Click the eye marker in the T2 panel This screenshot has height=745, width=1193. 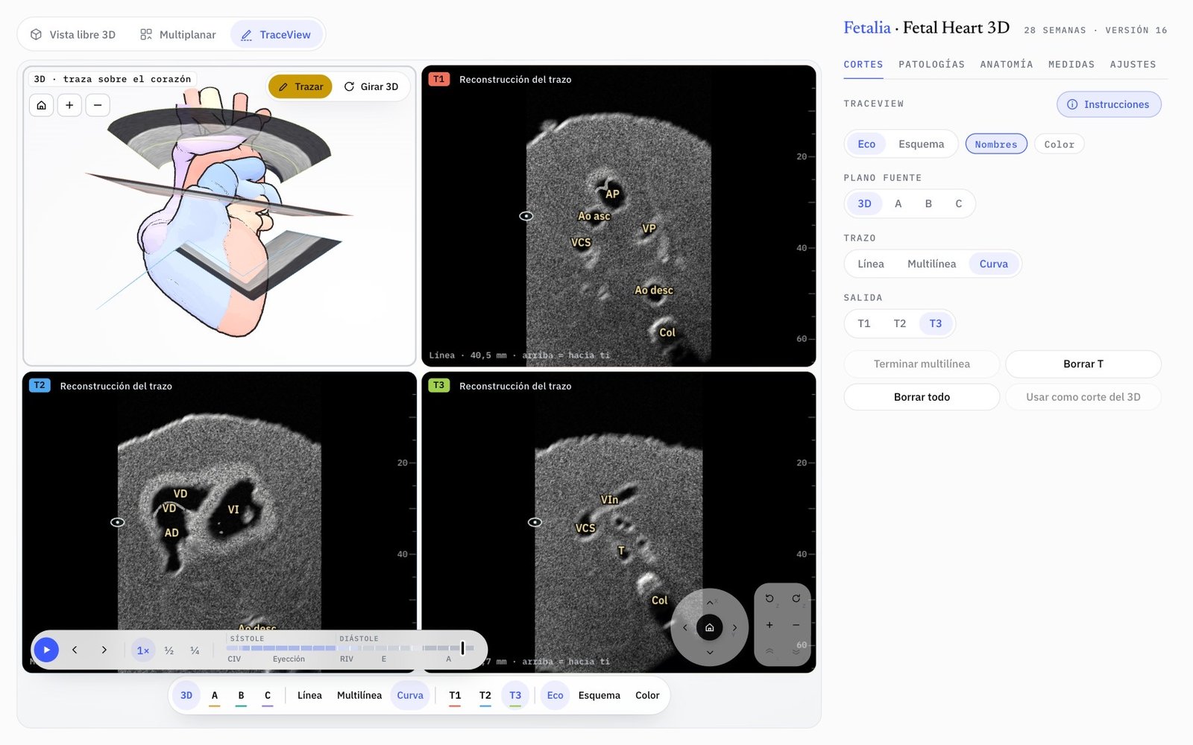118,522
